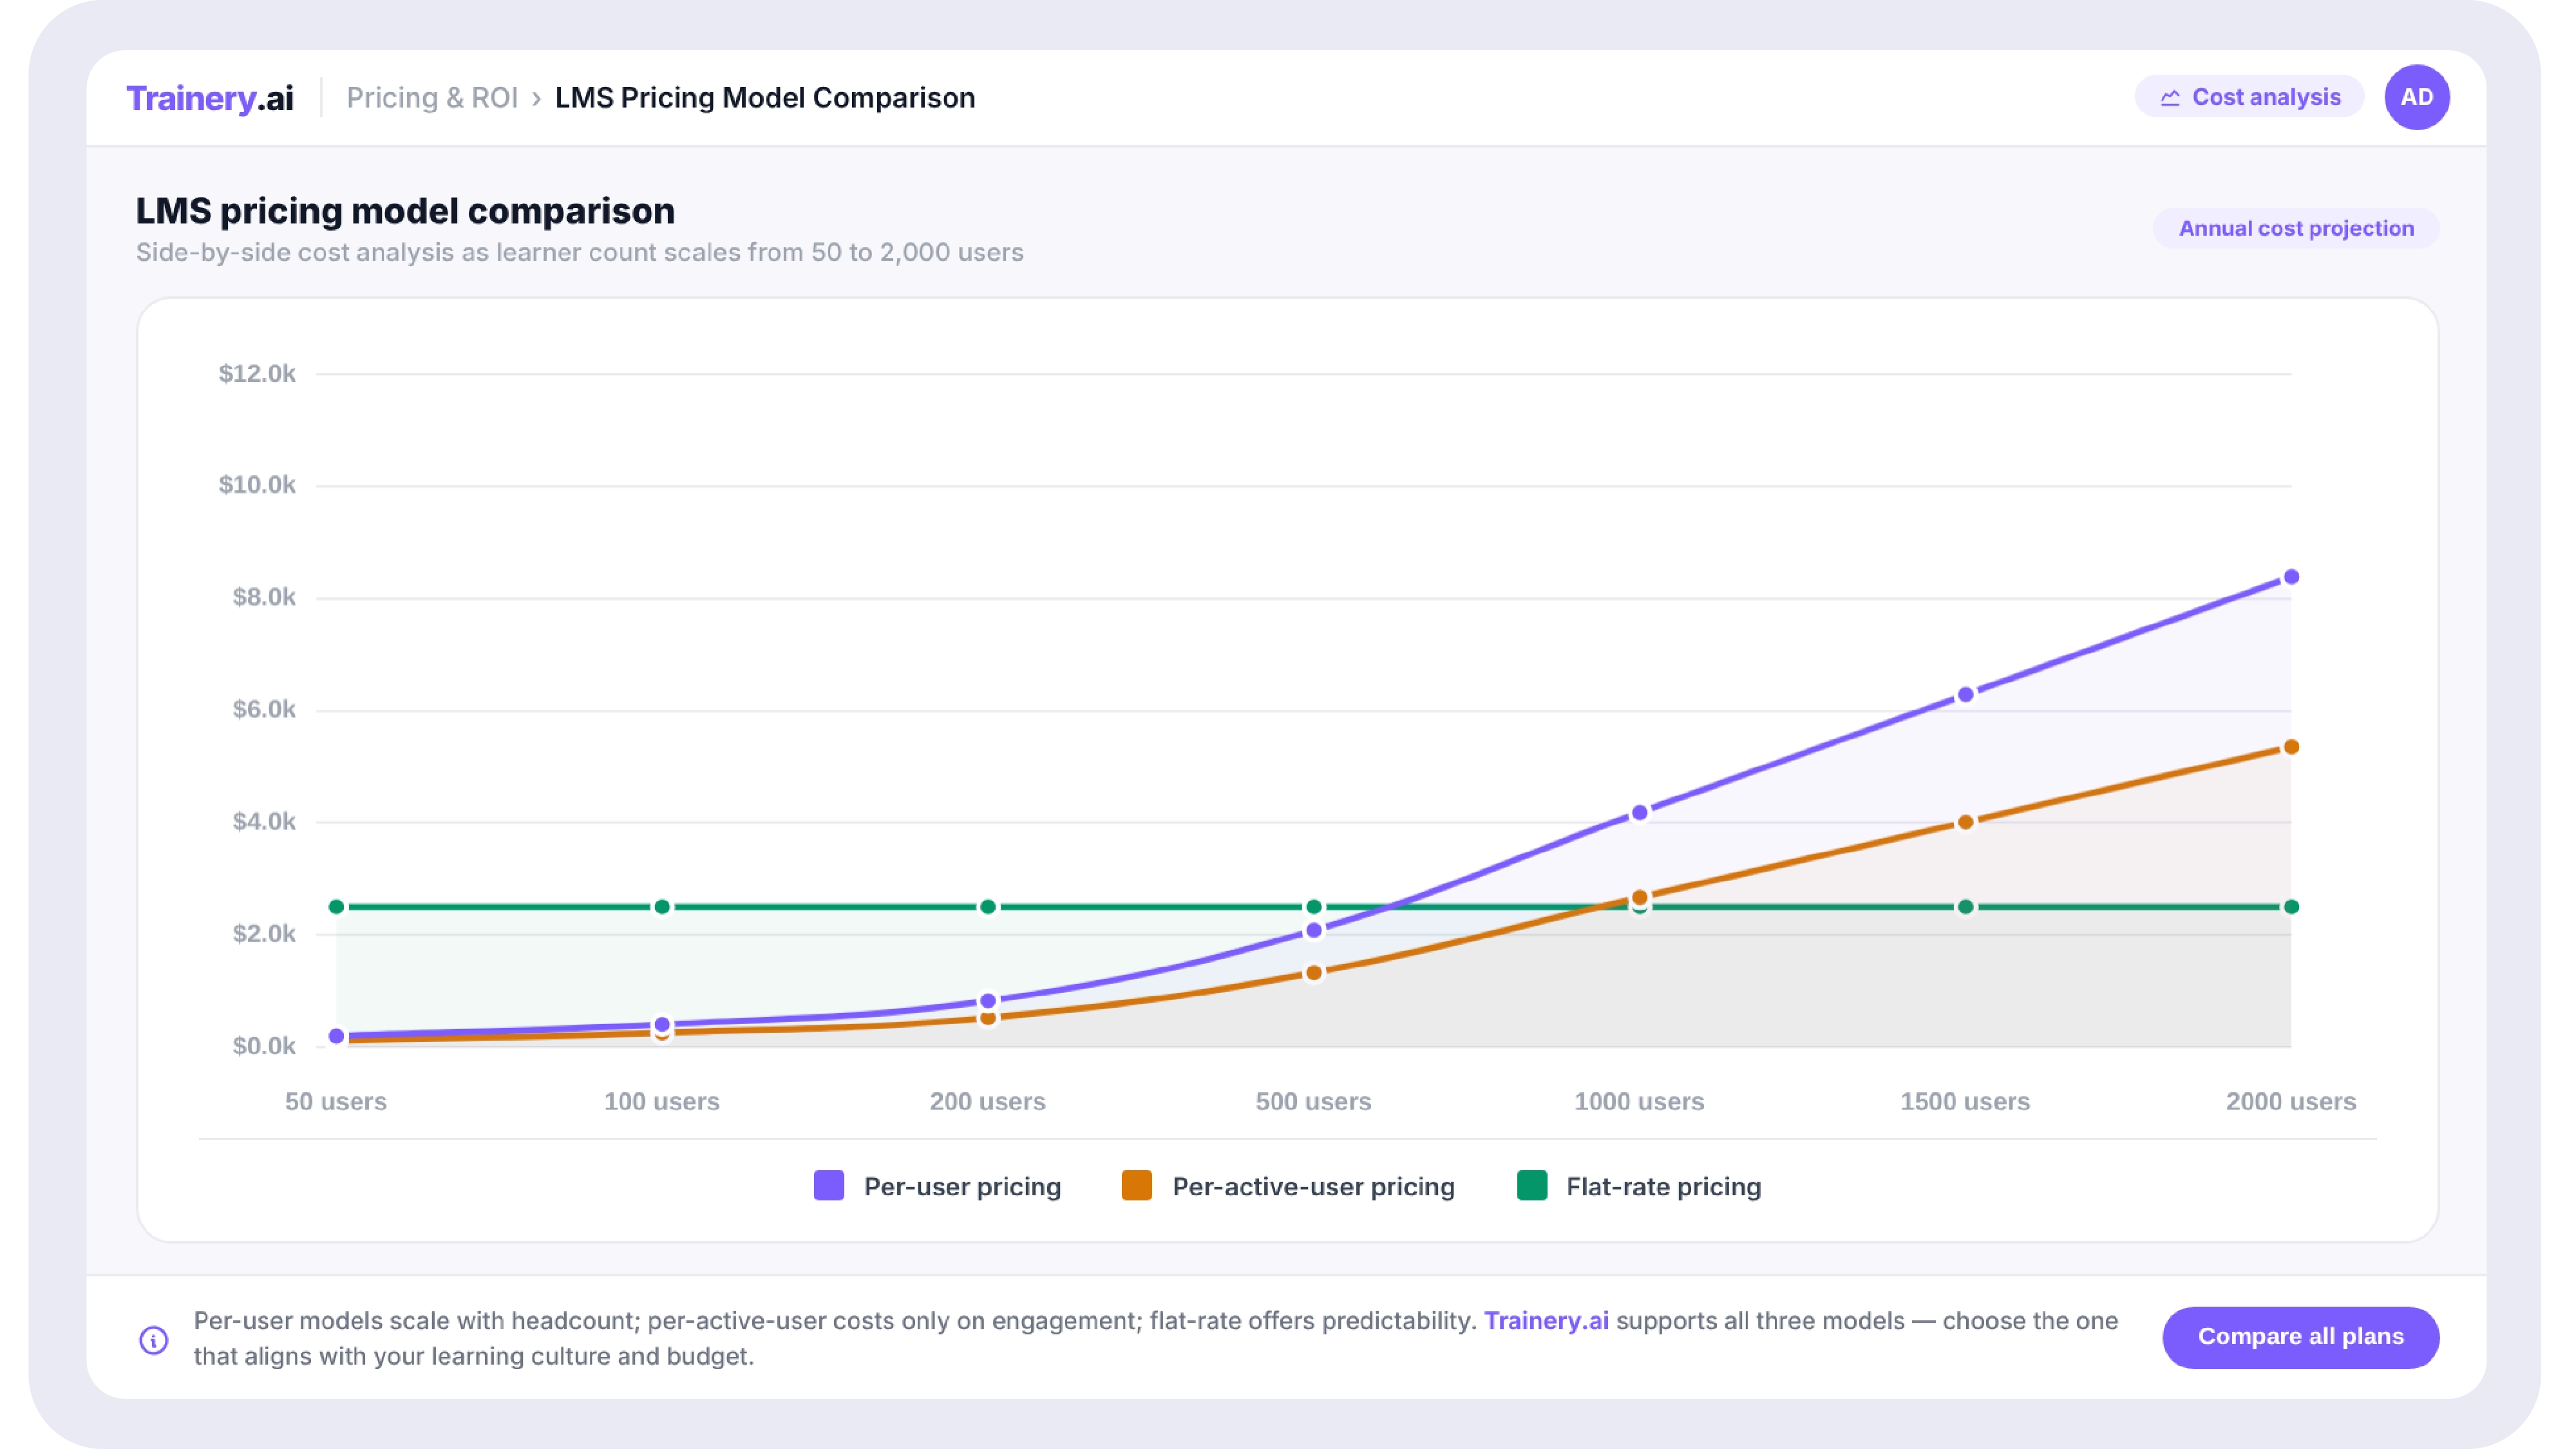Screen dimensions: 2576x1449
Task: Click the $12.0k y-axis label
Action: coord(257,374)
